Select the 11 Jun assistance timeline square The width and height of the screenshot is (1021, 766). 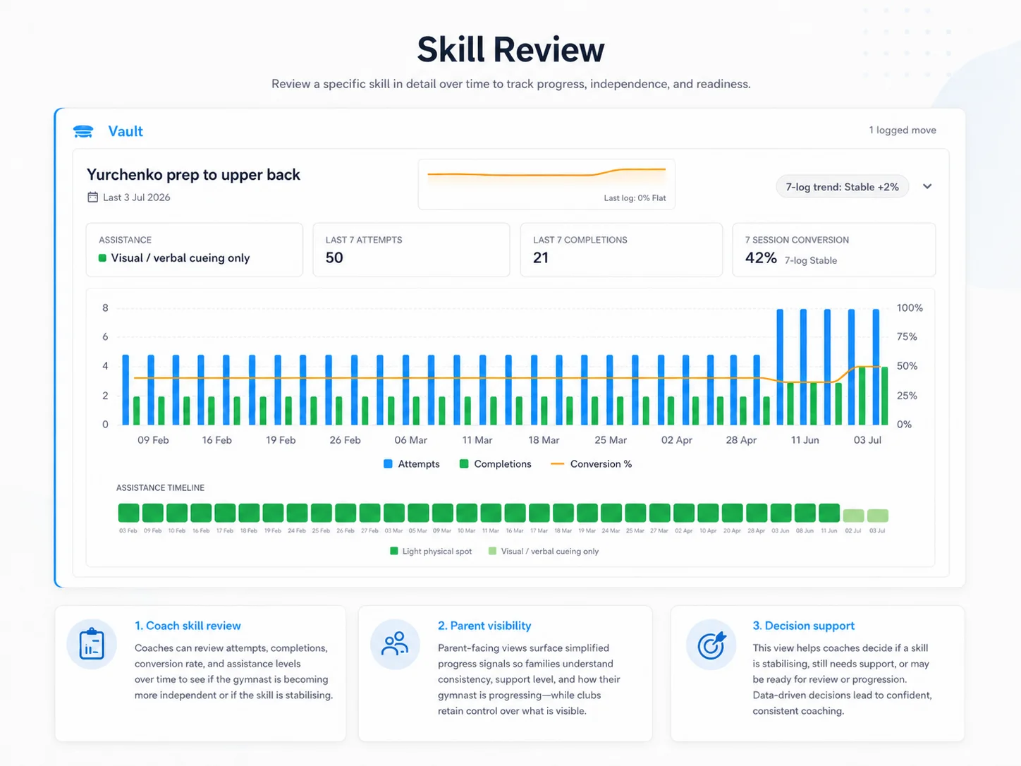click(829, 513)
